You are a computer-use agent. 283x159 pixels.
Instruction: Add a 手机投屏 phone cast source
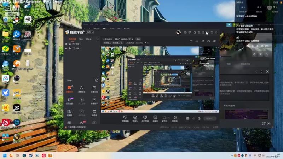[x=145, y=119]
